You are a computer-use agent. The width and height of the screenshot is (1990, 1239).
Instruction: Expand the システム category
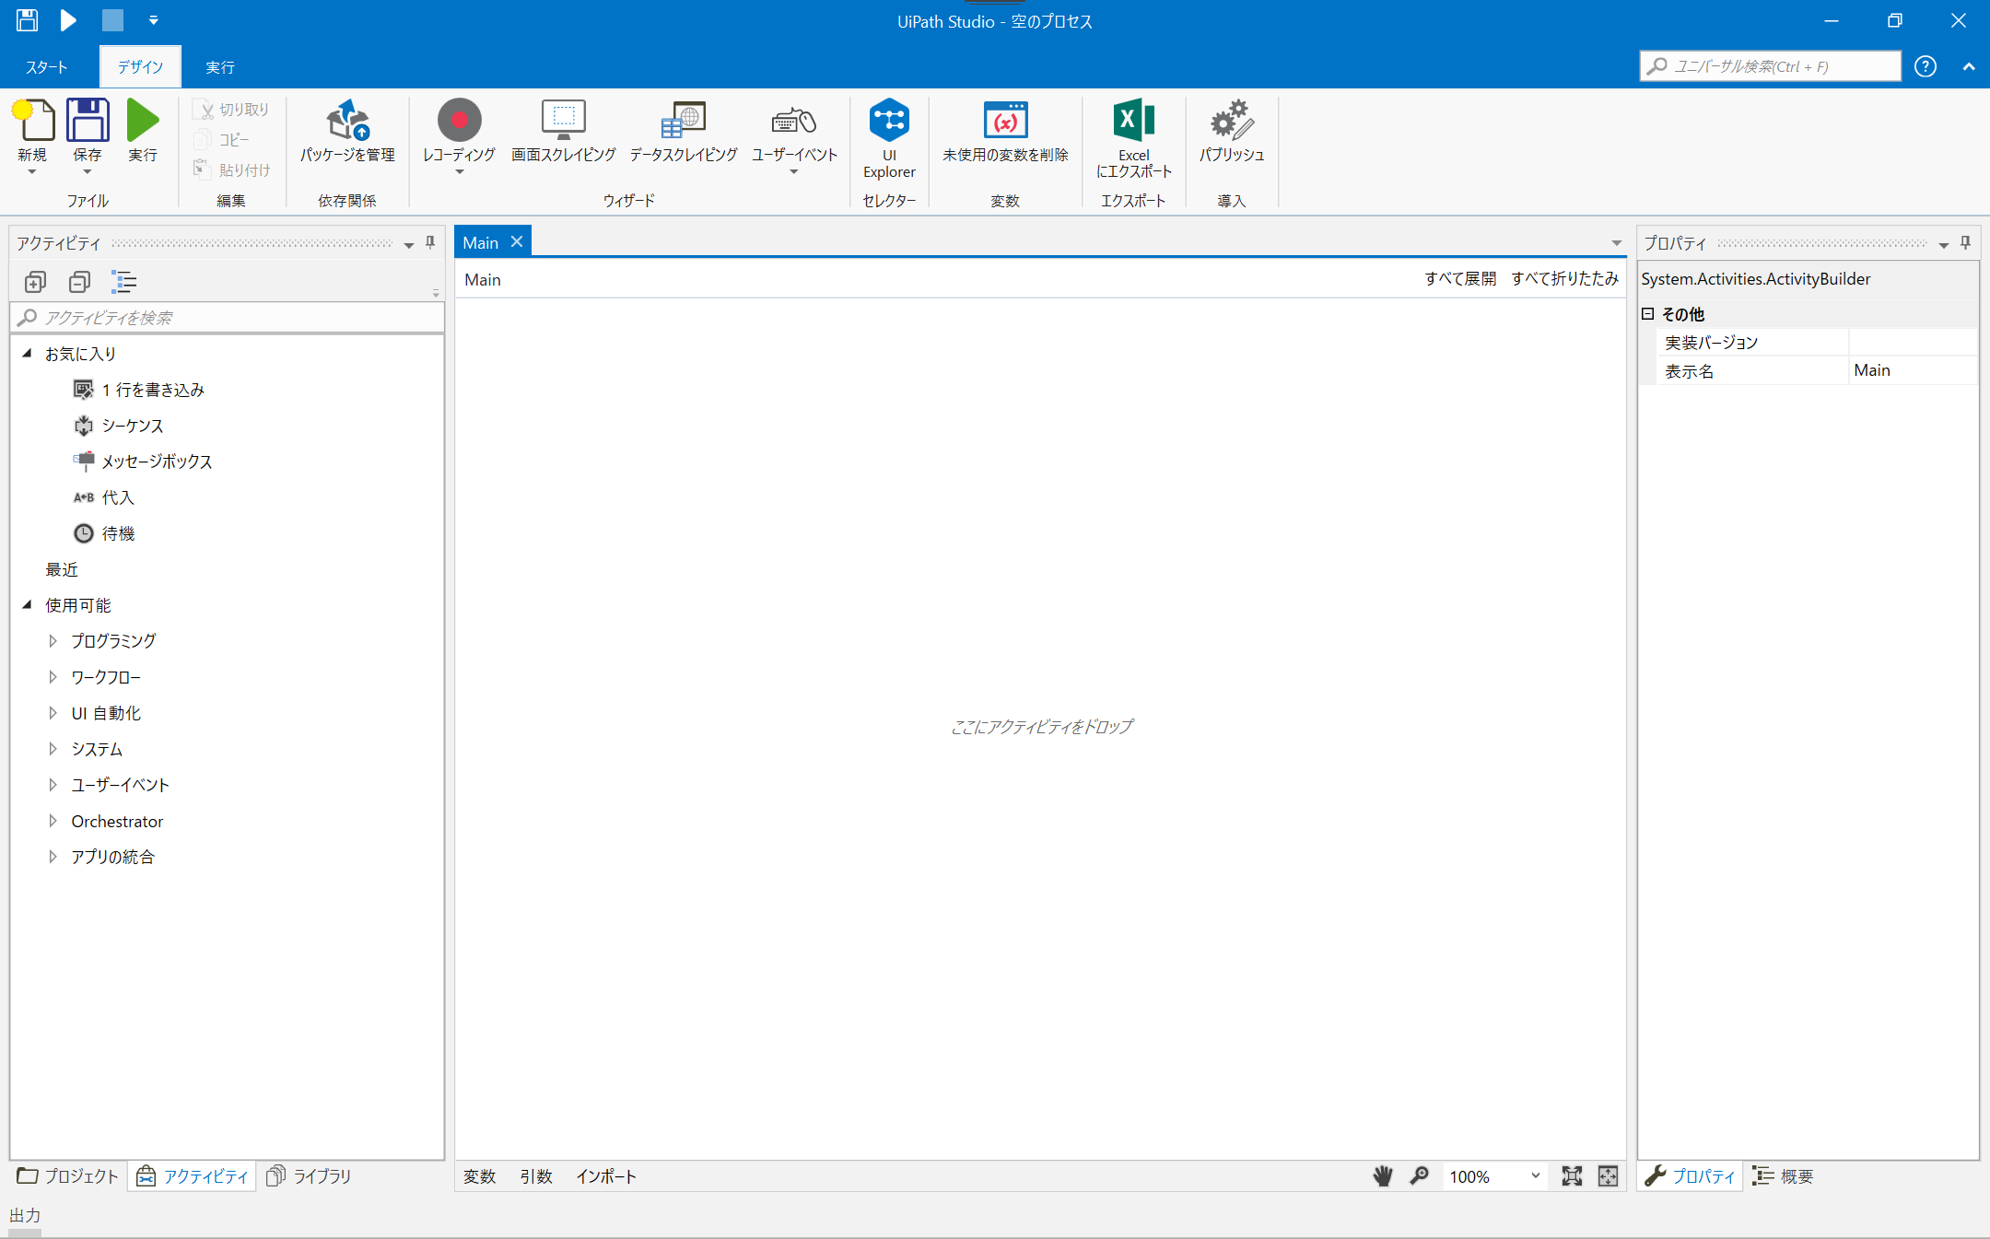(x=53, y=748)
